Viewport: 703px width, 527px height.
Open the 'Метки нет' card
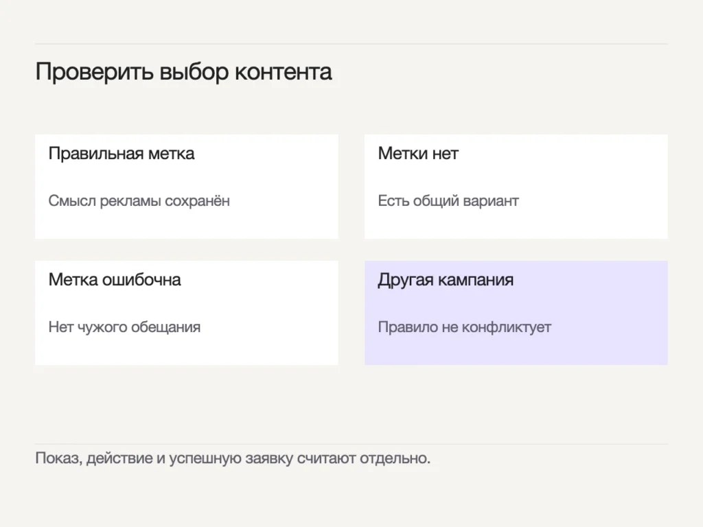(x=516, y=187)
